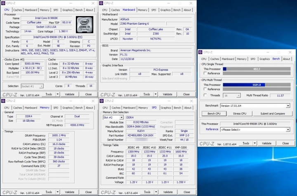Screen dimensions: 297x196
Task: Click CPU-Z app icon in SPD window title bar
Action: pos(101,101)
